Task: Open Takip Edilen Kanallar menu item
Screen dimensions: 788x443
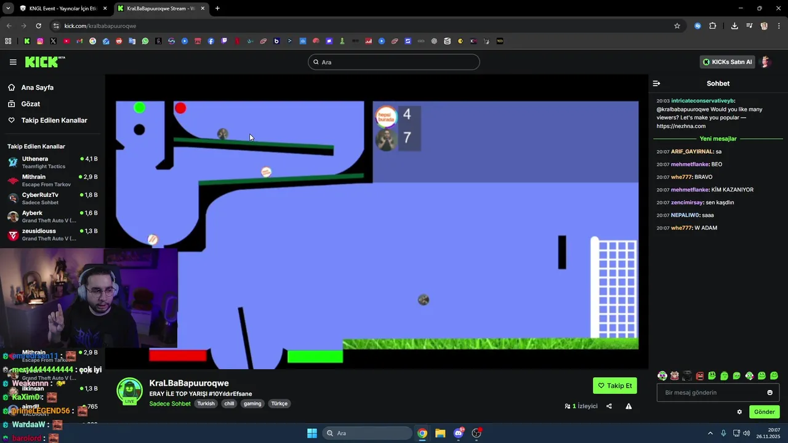Action: pos(54,121)
